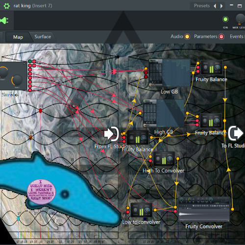The width and height of the screenshot is (245, 245).
Task: Adjust the Mix Level knob
Action: tap(240, 19)
